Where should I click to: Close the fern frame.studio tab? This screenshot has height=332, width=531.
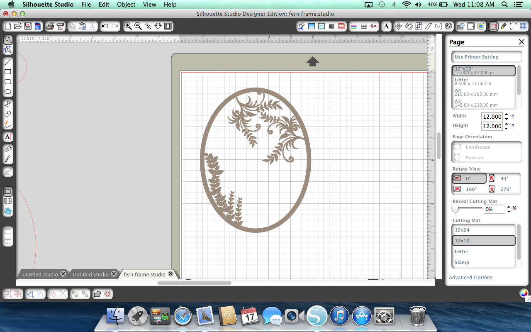(171, 274)
